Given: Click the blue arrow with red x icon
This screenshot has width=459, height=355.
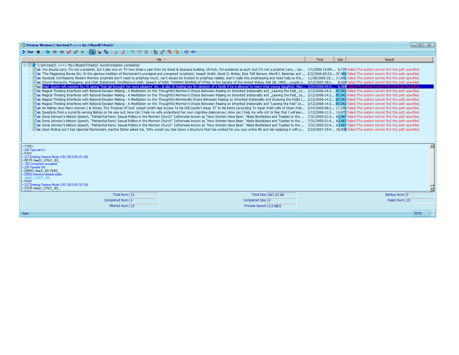Looking at the screenshot, I should (x=193, y=52).
